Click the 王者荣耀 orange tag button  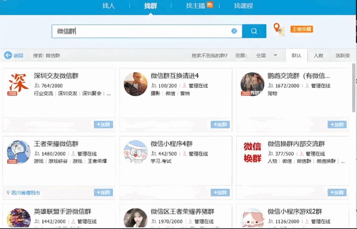click(302, 29)
